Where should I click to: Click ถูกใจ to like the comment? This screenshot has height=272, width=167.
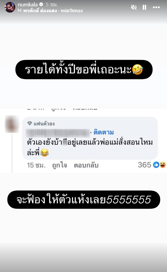pos(59,165)
